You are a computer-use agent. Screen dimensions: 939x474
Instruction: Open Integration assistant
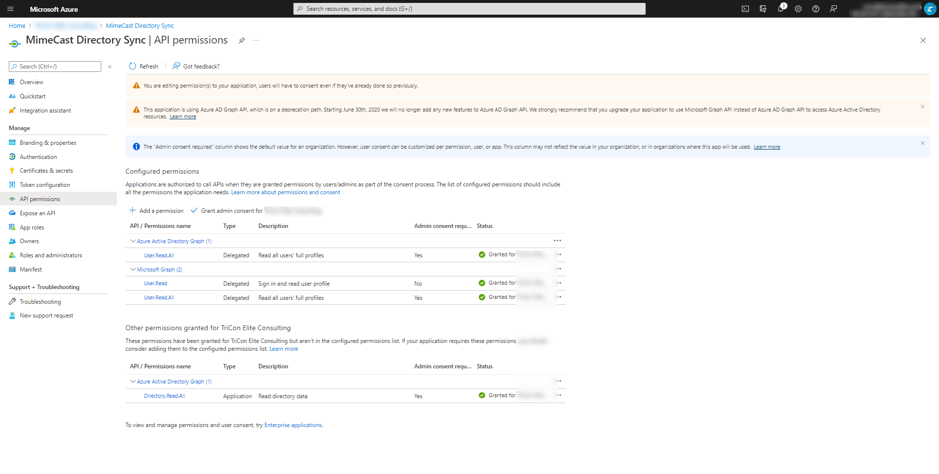tap(45, 111)
